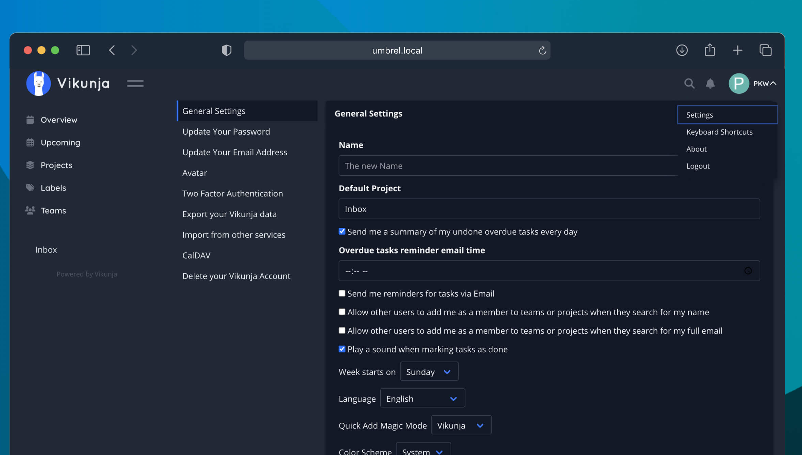Open Teams in the sidebar
The height and width of the screenshot is (455, 802).
pos(46,211)
